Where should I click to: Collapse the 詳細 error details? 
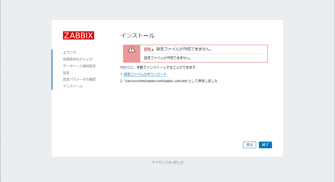pyautogui.click(x=149, y=49)
